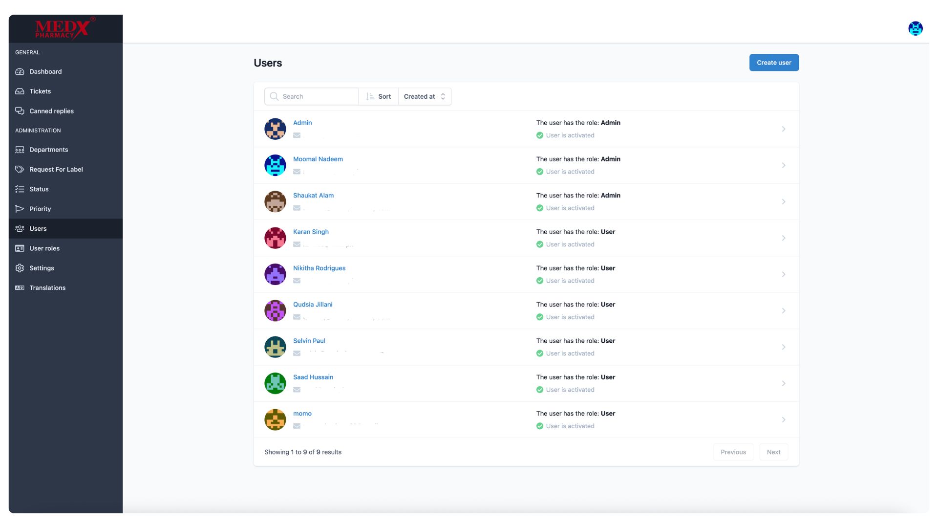Click Selvin Paul's avatar

tap(275, 347)
